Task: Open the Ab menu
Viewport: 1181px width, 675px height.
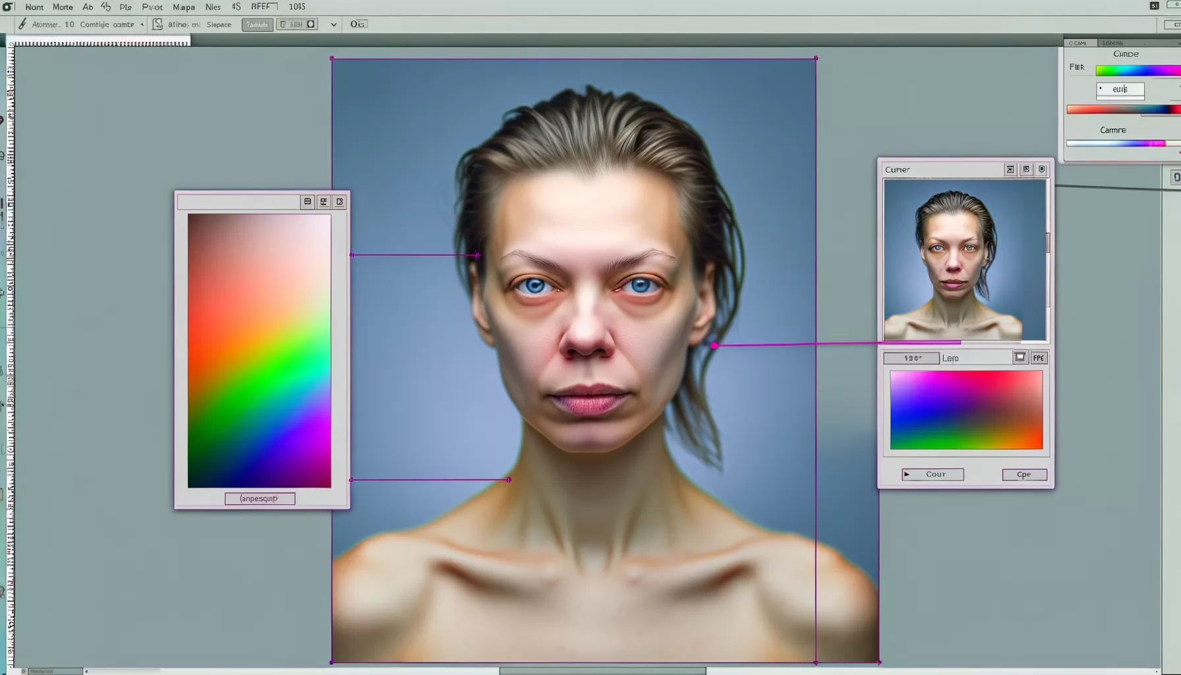Action: (88, 7)
